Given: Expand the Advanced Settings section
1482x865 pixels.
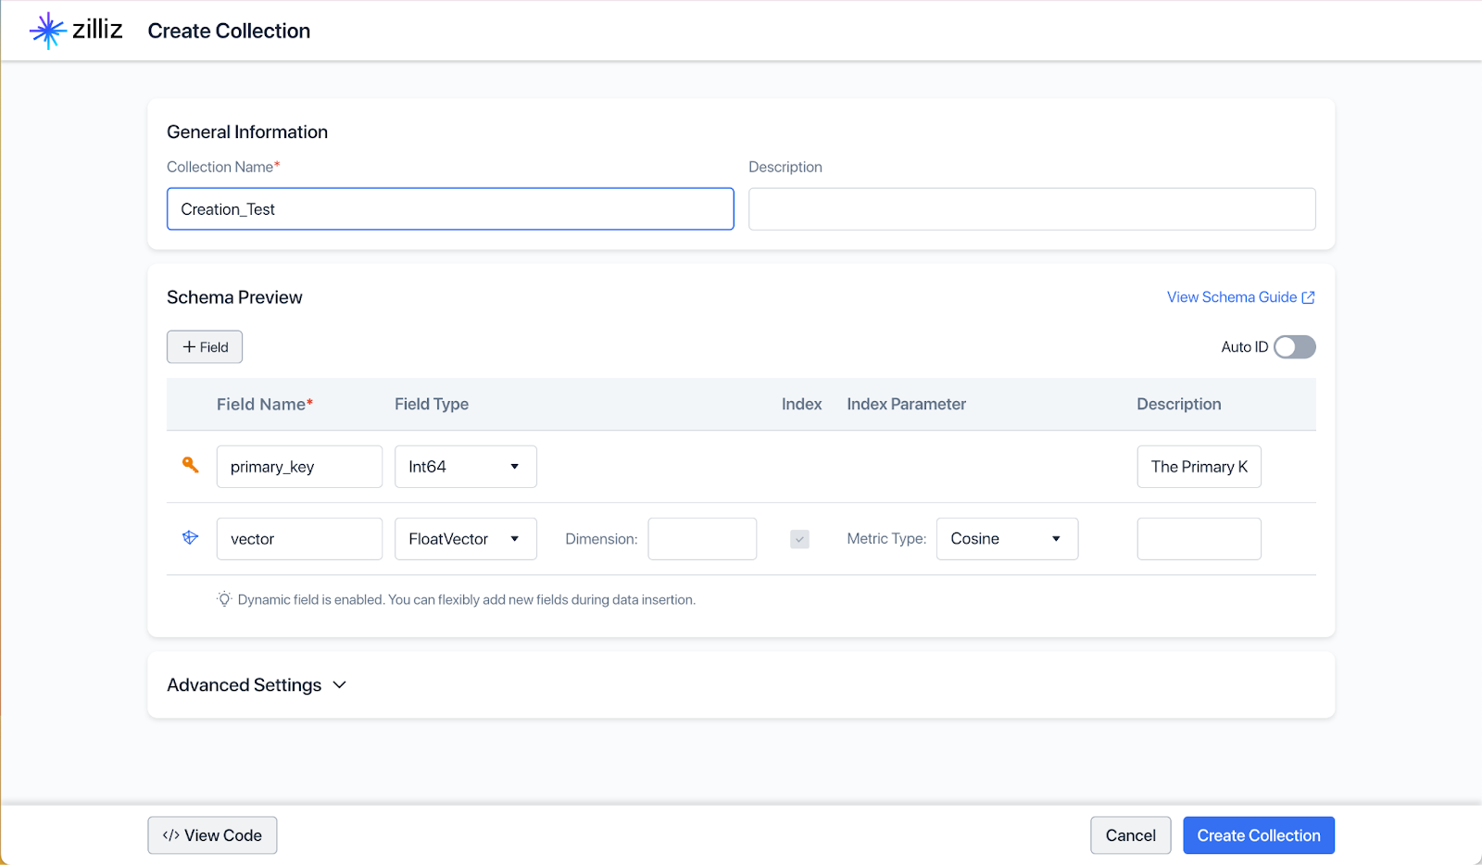Looking at the screenshot, I should [244, 684].
